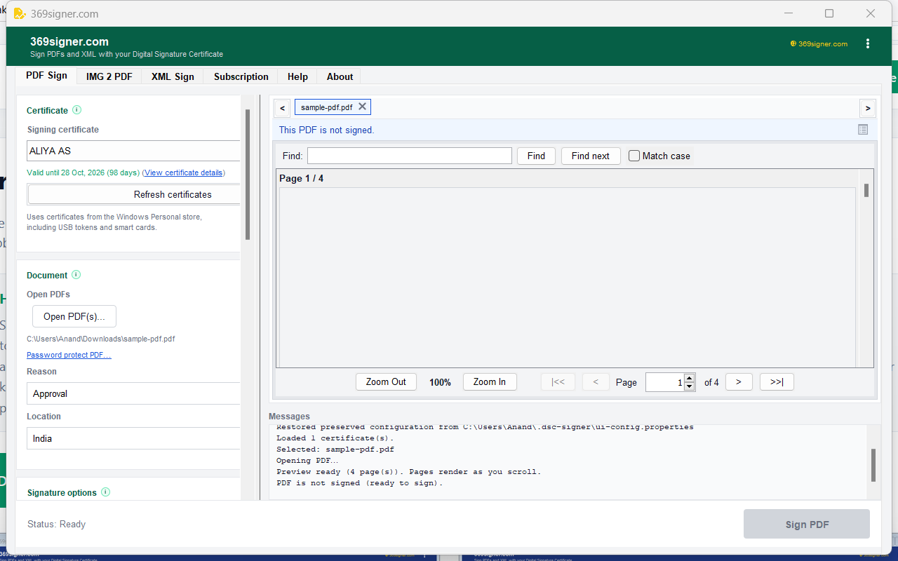Click the Signature options info icon
Image resolution: width=898 pixels, height=561 pixels.
pyautogui.click(x=106, y=492)
